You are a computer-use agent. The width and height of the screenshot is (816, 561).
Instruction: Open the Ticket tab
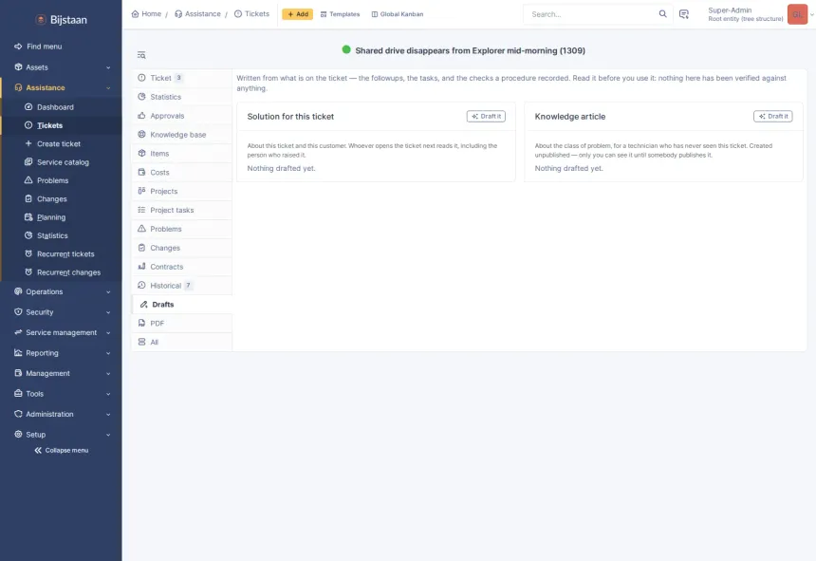tap(181, 78)
